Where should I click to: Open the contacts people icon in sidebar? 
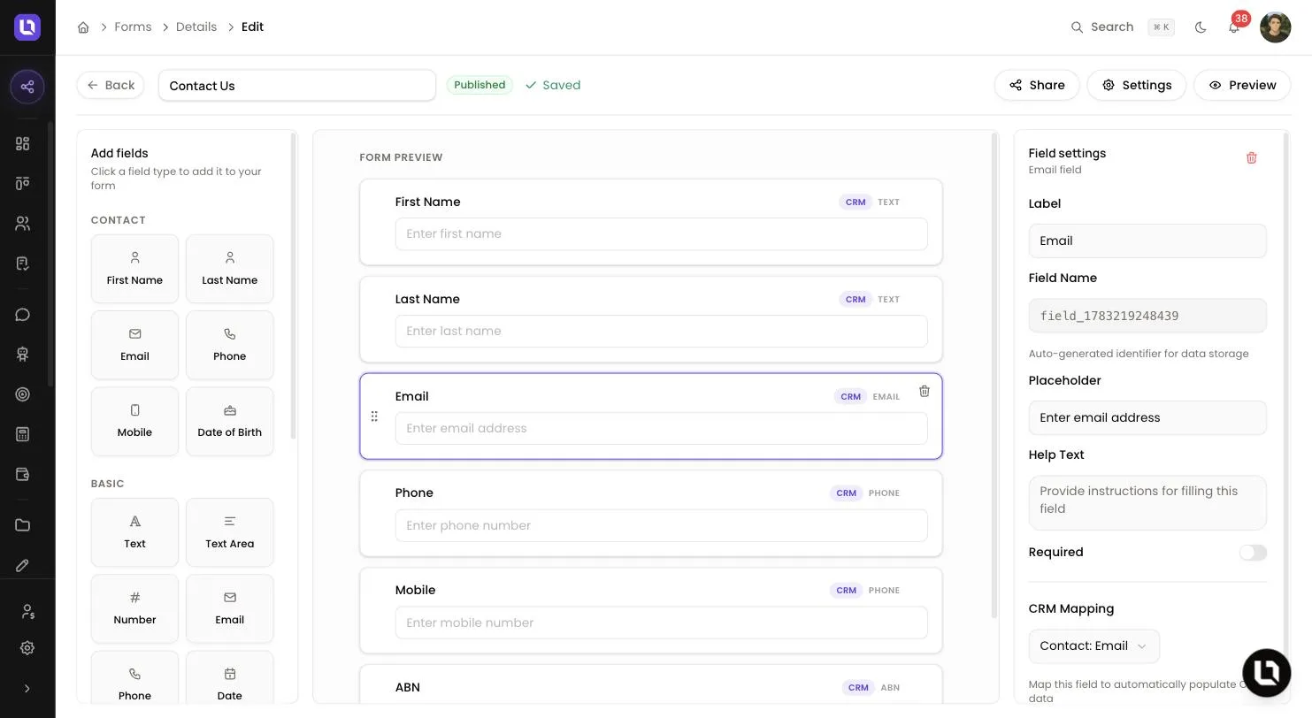(23, 224)
